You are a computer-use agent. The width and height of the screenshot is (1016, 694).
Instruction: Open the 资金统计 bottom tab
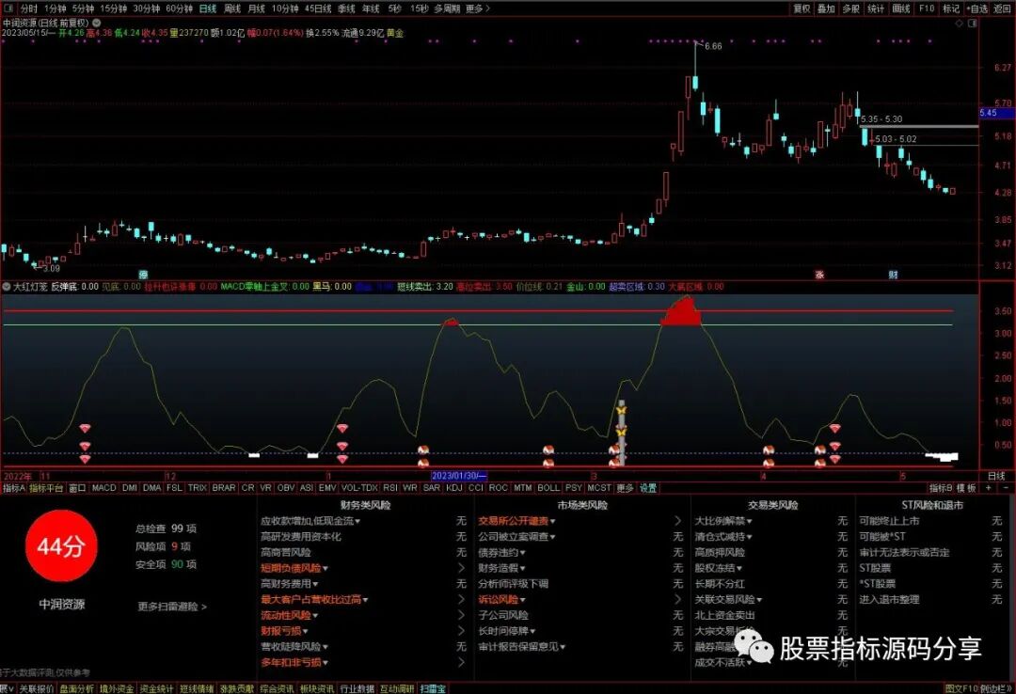[x=156, y=688]
